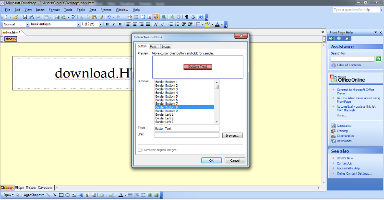Viewport: 384px width, 200px height.
Task: Expand the Normal style dropdown
Action: pyautogui.click(x=27, y=24)
